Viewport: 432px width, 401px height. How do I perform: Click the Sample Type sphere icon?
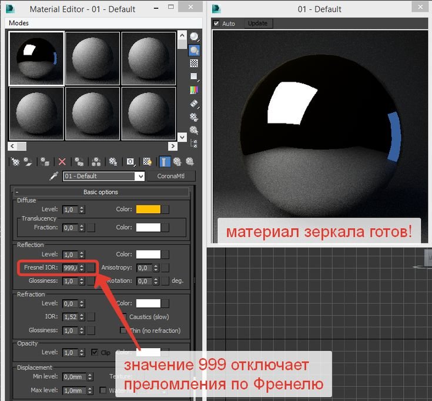[x=194, y=36]
